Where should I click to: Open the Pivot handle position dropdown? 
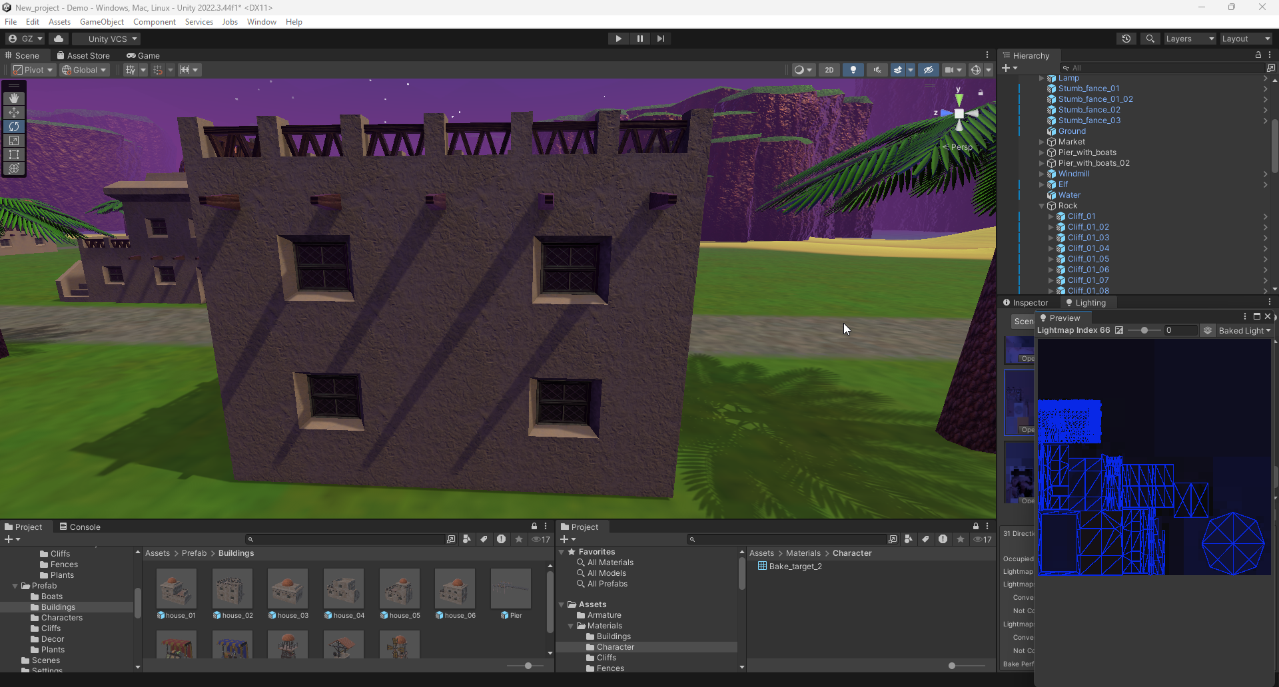point(33,70)
